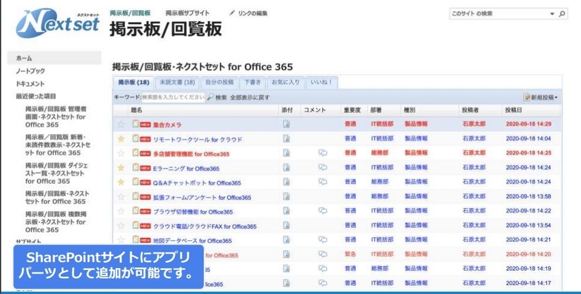The height and width of the screenshot is (294, 581).
Task: Open 掲示板/回覧板 複数掲示板 recent item
Action: pyautogui.click(x=56, y=222)
